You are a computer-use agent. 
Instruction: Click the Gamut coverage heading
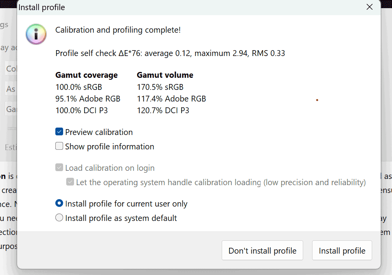click(x=87, y=75)
